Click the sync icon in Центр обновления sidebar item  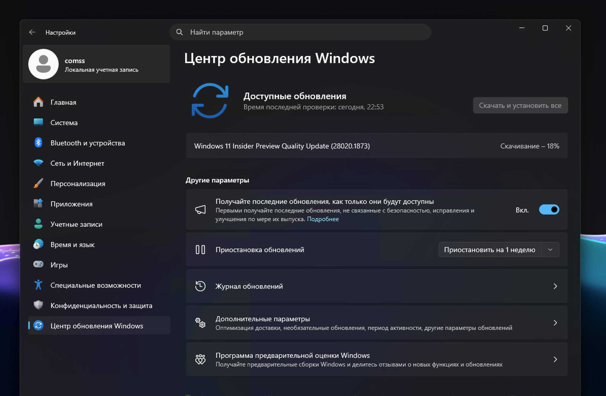38,325
